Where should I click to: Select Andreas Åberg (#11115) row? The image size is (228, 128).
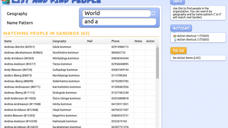pos(79,93)
